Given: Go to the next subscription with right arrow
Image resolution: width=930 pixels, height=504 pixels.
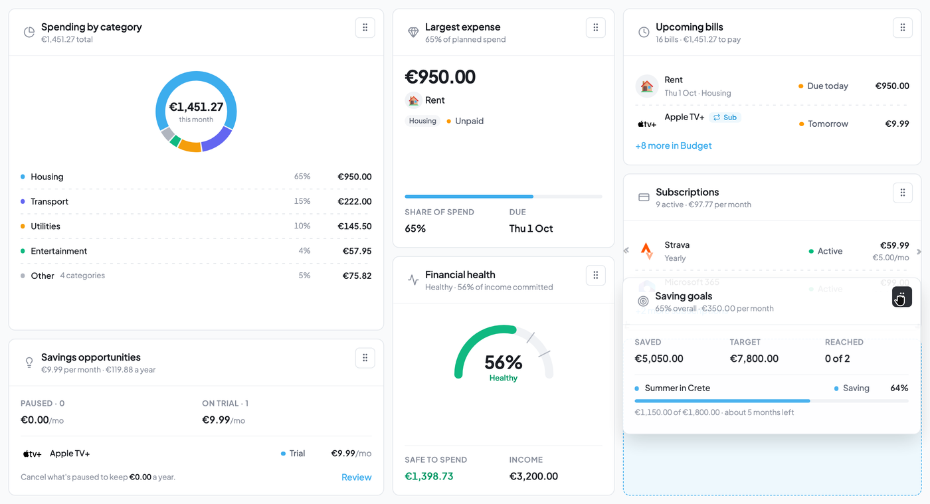Looking at the screenshot, I should [919, 252].
